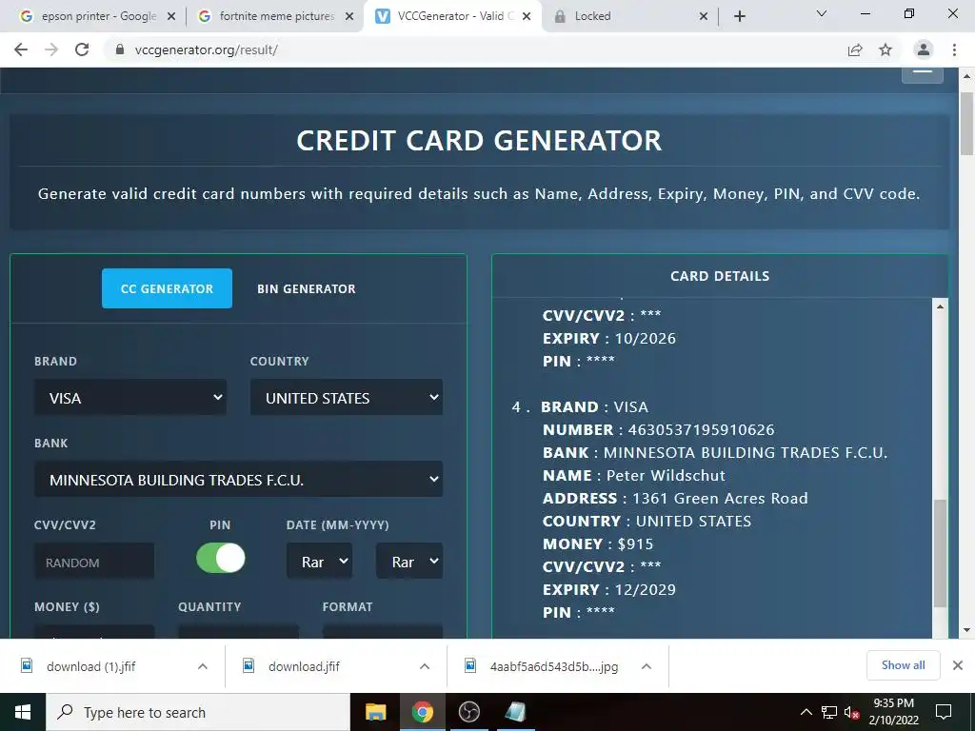Image resolution: width=975 pixels, height=731 pixels.
Task: Close the downloads bar
Action: pyautogui.click(x=958, y=665)
